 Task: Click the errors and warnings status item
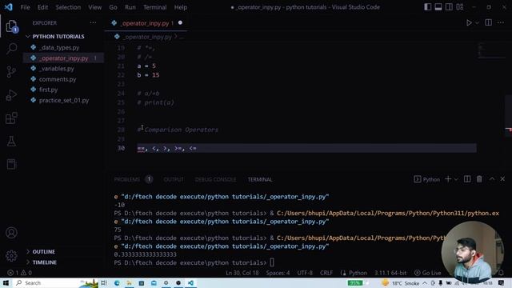click(x=19, y=273)
